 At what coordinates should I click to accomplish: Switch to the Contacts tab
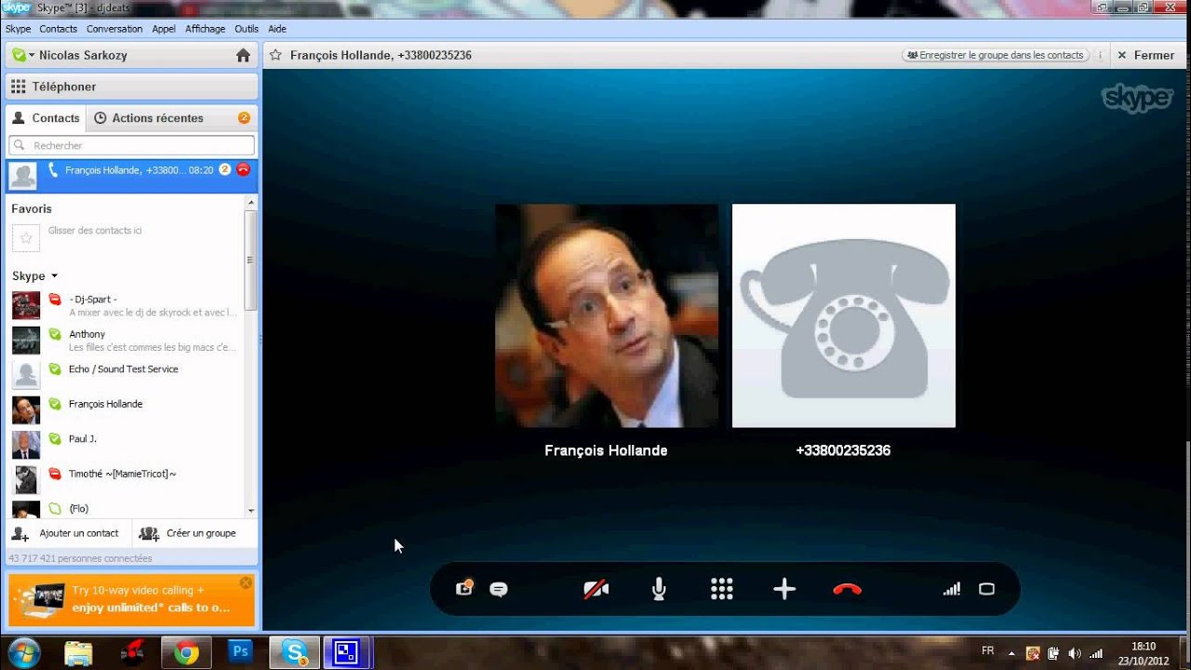46,118
